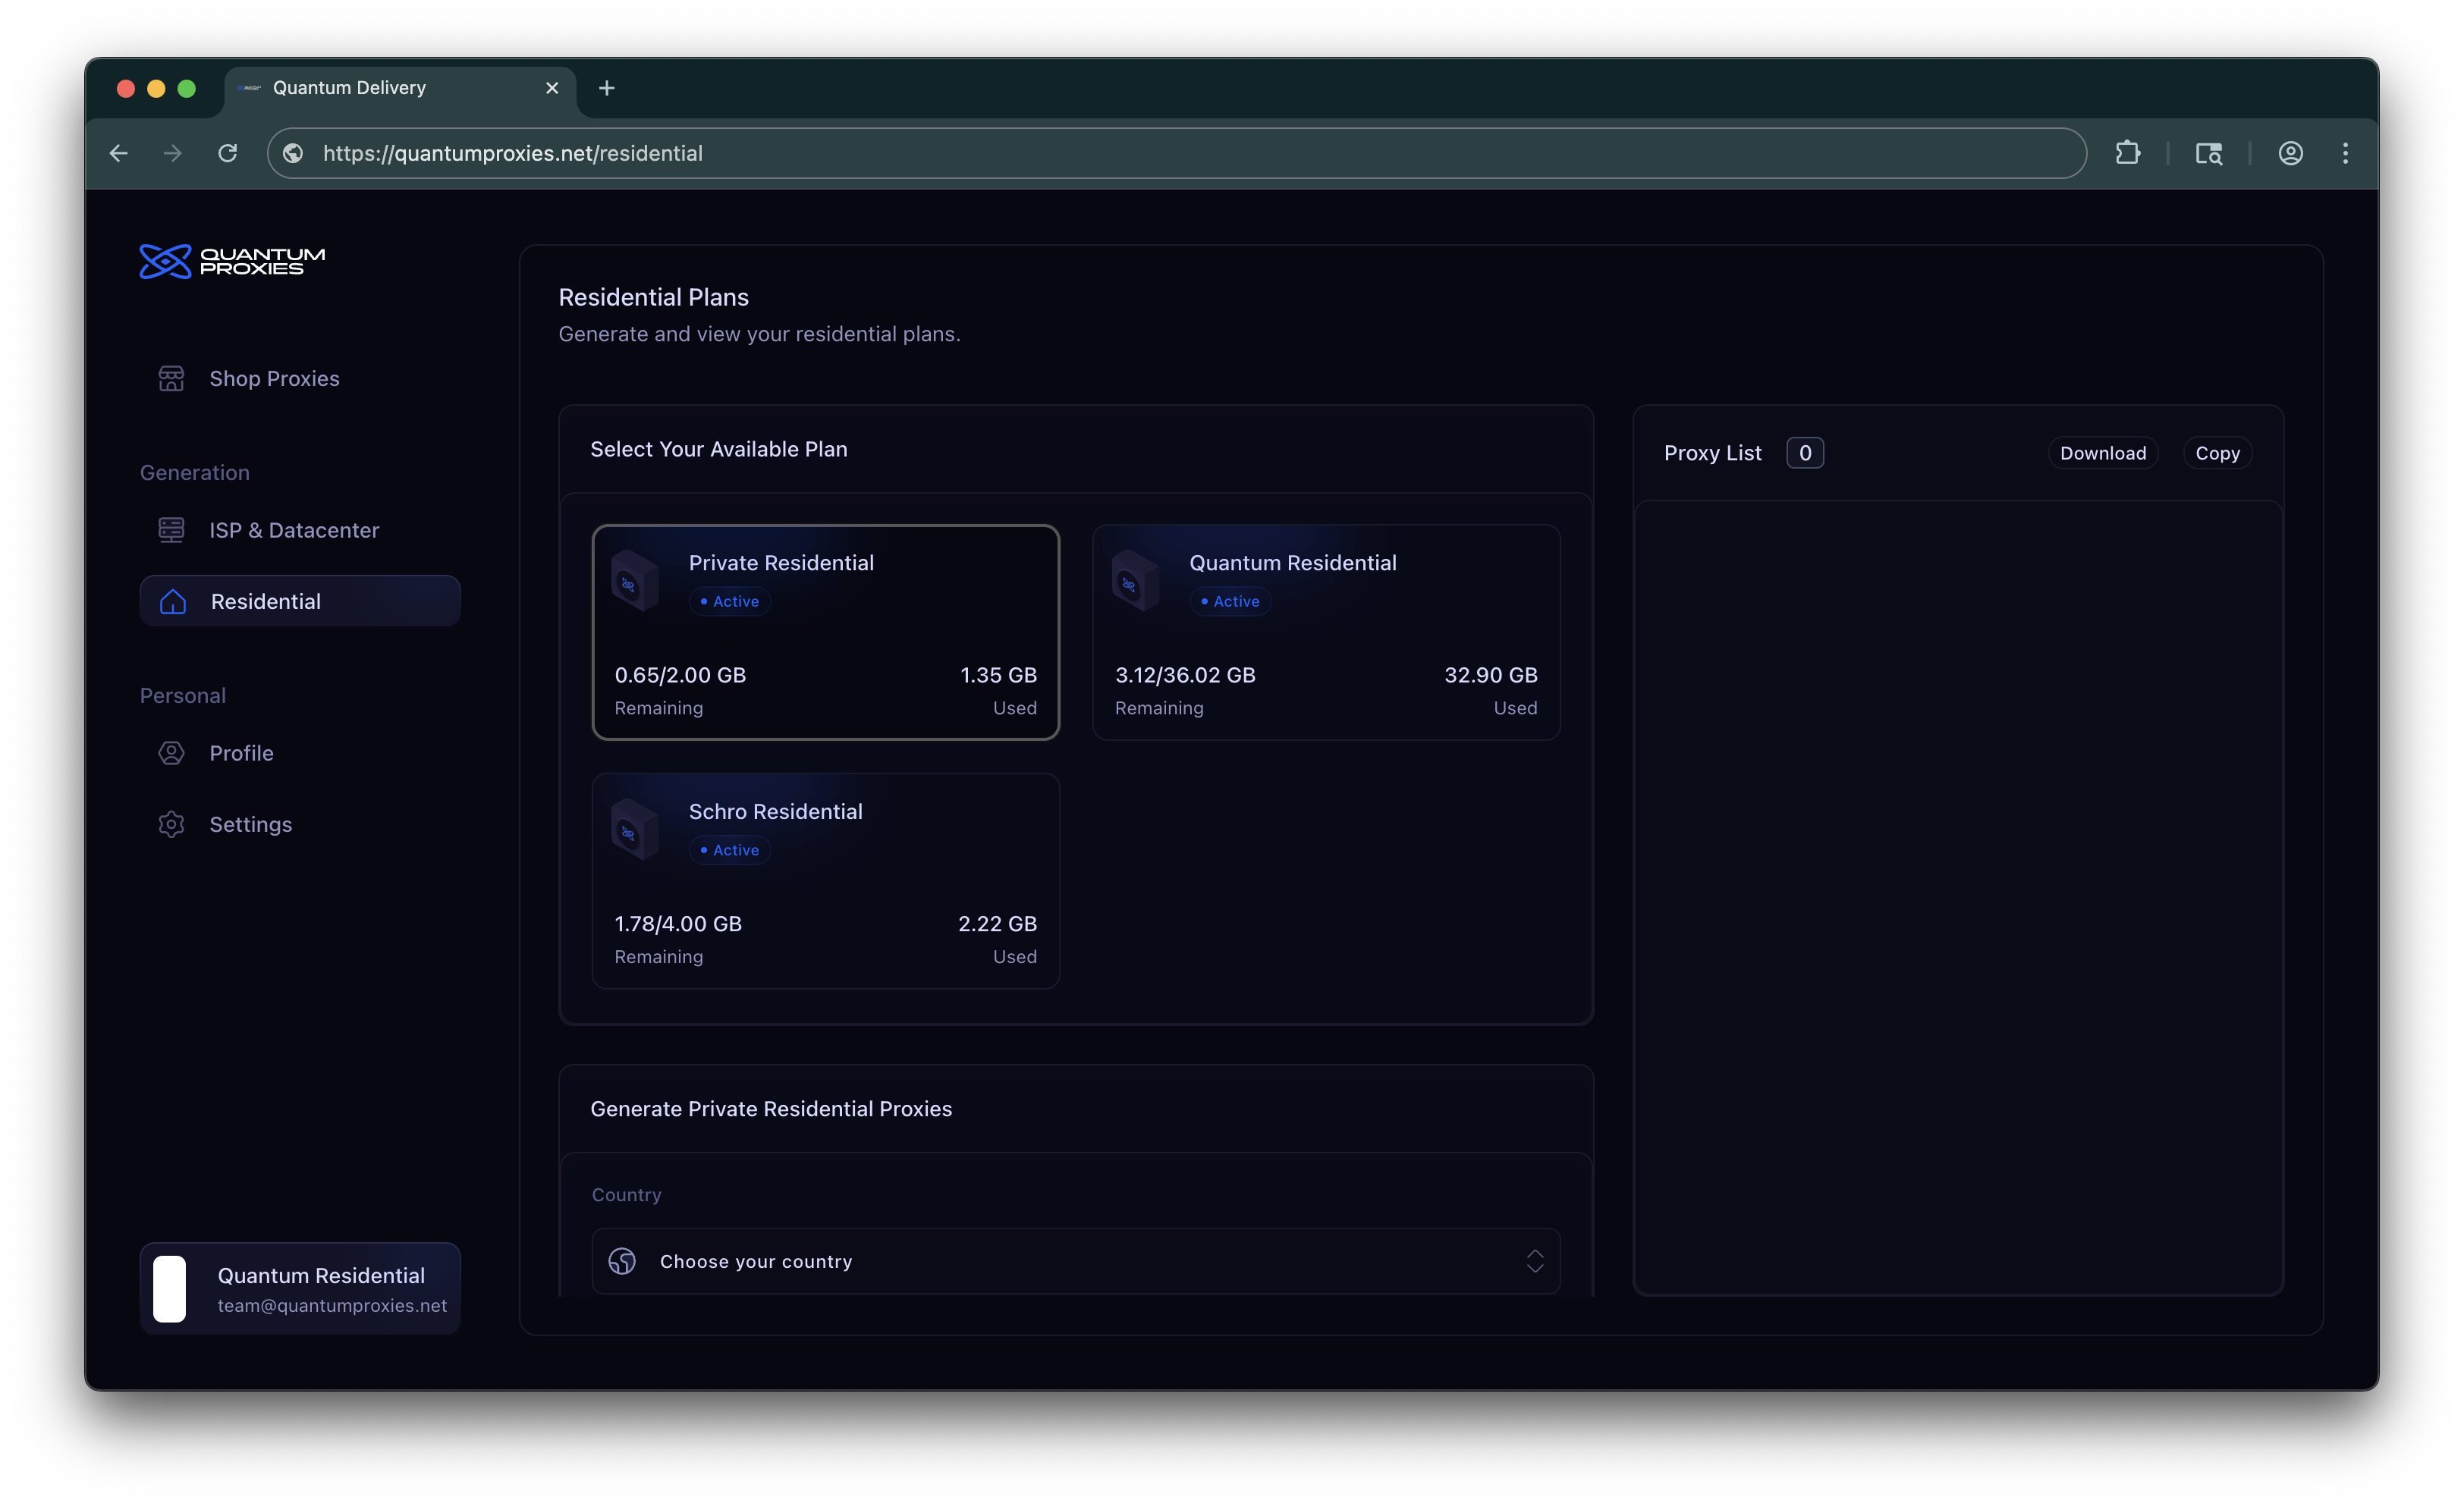2464x1503 pixels.
Task: Click the globe icon in the country selector
Action: pos(622,1261)
